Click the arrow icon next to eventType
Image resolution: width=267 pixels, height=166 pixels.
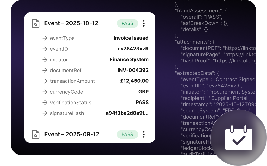point(45,38)
